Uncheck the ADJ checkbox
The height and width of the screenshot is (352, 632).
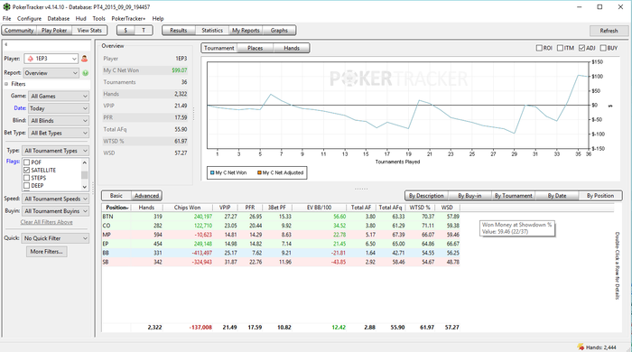[581, 48]
